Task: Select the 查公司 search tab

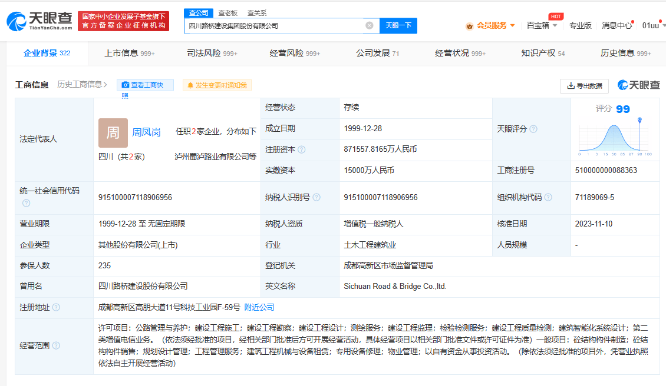Action: point(199,13)
